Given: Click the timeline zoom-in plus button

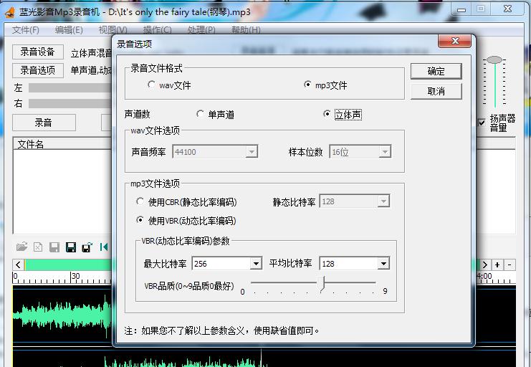Looking at the screenshot, I should [x=497, y=264].
